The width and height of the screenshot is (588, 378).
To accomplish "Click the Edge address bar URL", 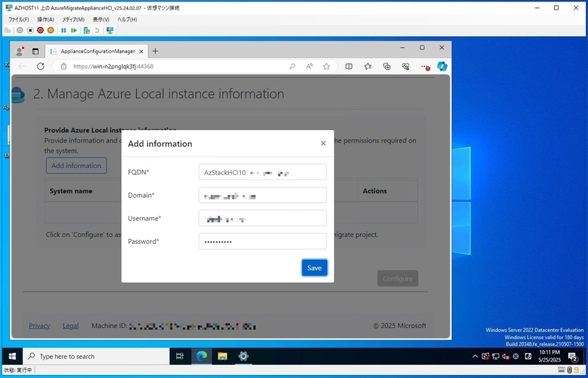I will click(x=113, y=66).
